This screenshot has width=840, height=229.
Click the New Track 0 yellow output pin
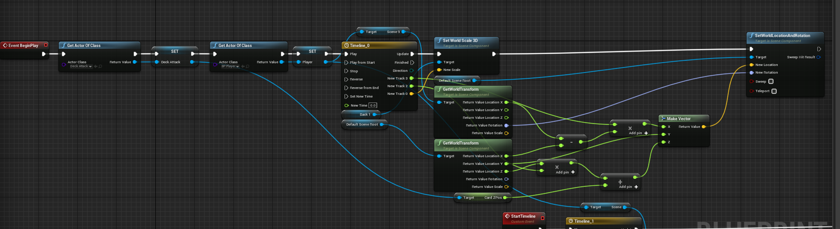(x=411, y=94)
